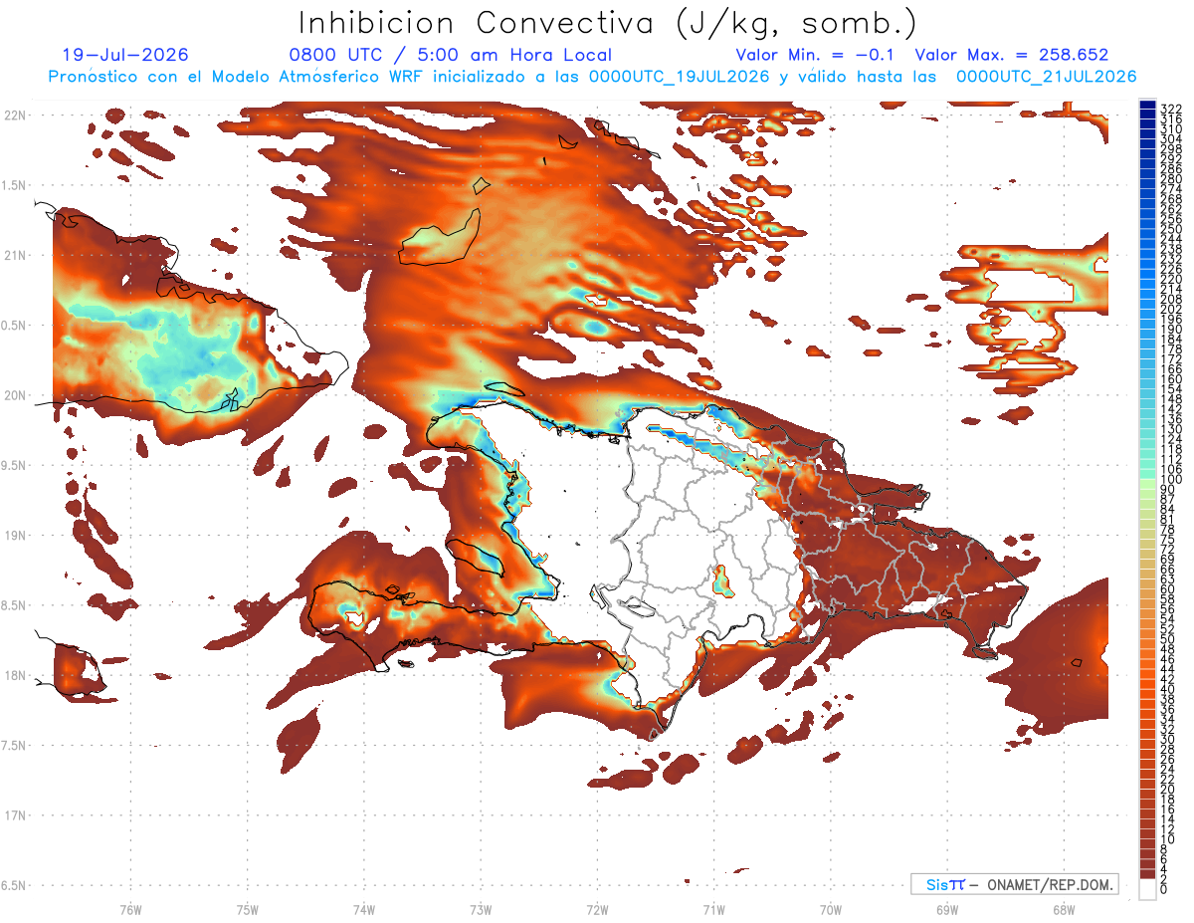Click the title 'Inhibicion Convectiva (J/kg, somb.)'
Viewport: 1194px width, 923px height.
point(608,23)
